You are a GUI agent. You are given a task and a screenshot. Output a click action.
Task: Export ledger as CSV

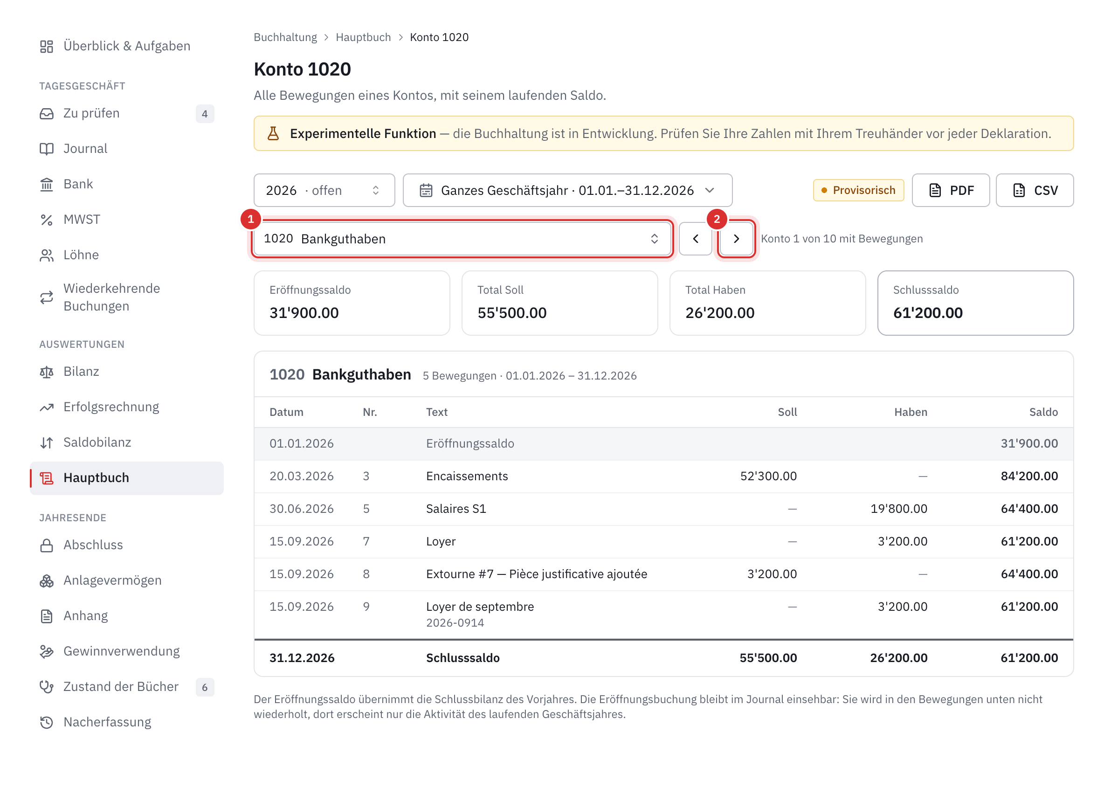click(x=1035, y=190)
